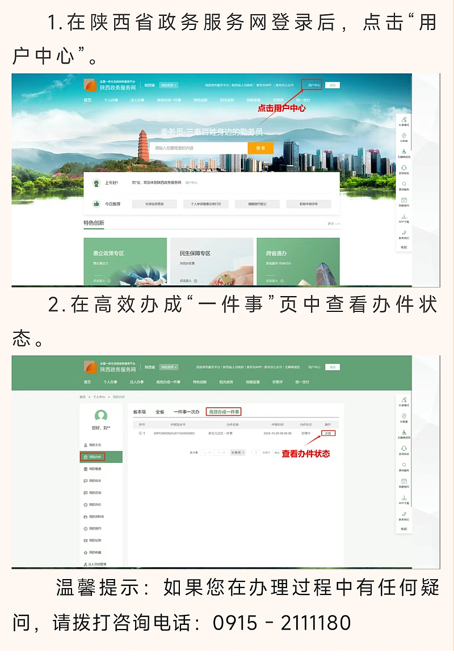The image size is (454, 663).
Task: Expand row 1 of the case list
Action: tap(140, 433)
